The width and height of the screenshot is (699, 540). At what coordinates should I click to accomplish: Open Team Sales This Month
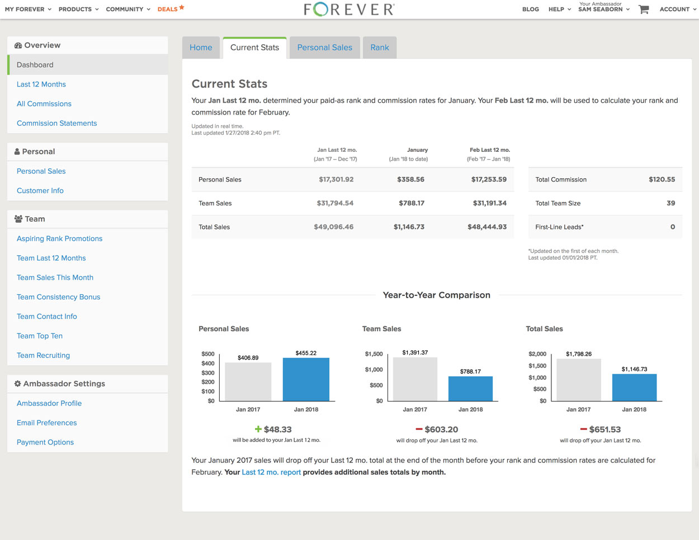click(55, 278)
